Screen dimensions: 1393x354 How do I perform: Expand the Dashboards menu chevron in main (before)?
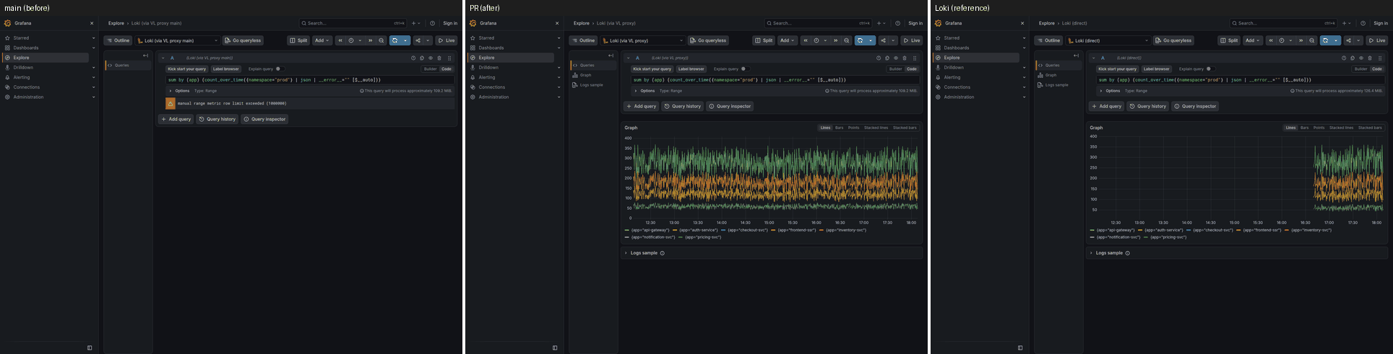coord(93,48)
